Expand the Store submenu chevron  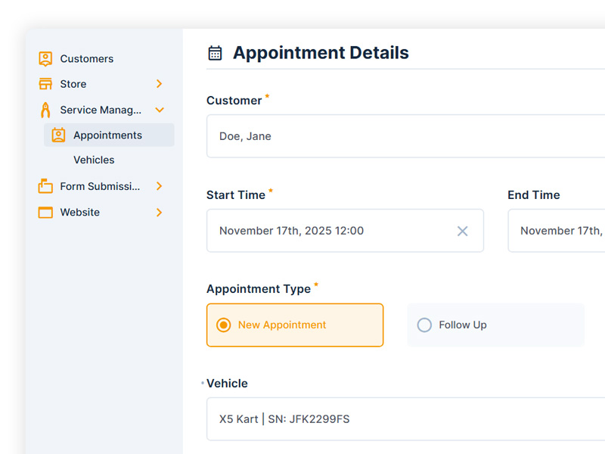click(159, 84)
